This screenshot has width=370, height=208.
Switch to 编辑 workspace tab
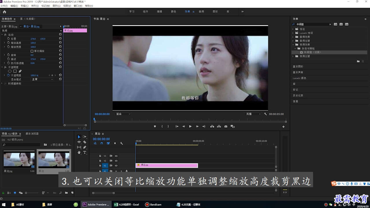(x=160, y=12)
